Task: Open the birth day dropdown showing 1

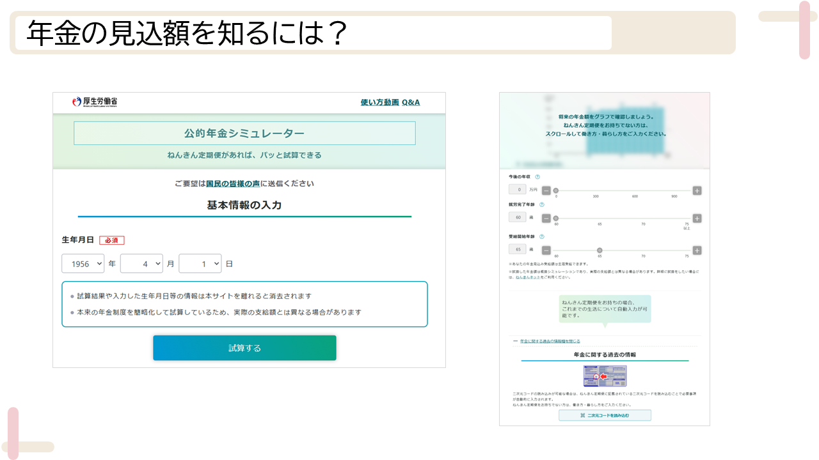Action: (200, 263)
